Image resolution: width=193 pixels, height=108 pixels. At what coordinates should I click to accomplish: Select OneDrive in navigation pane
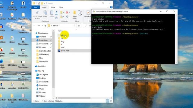pyautogui.click(x=42, y=66)
